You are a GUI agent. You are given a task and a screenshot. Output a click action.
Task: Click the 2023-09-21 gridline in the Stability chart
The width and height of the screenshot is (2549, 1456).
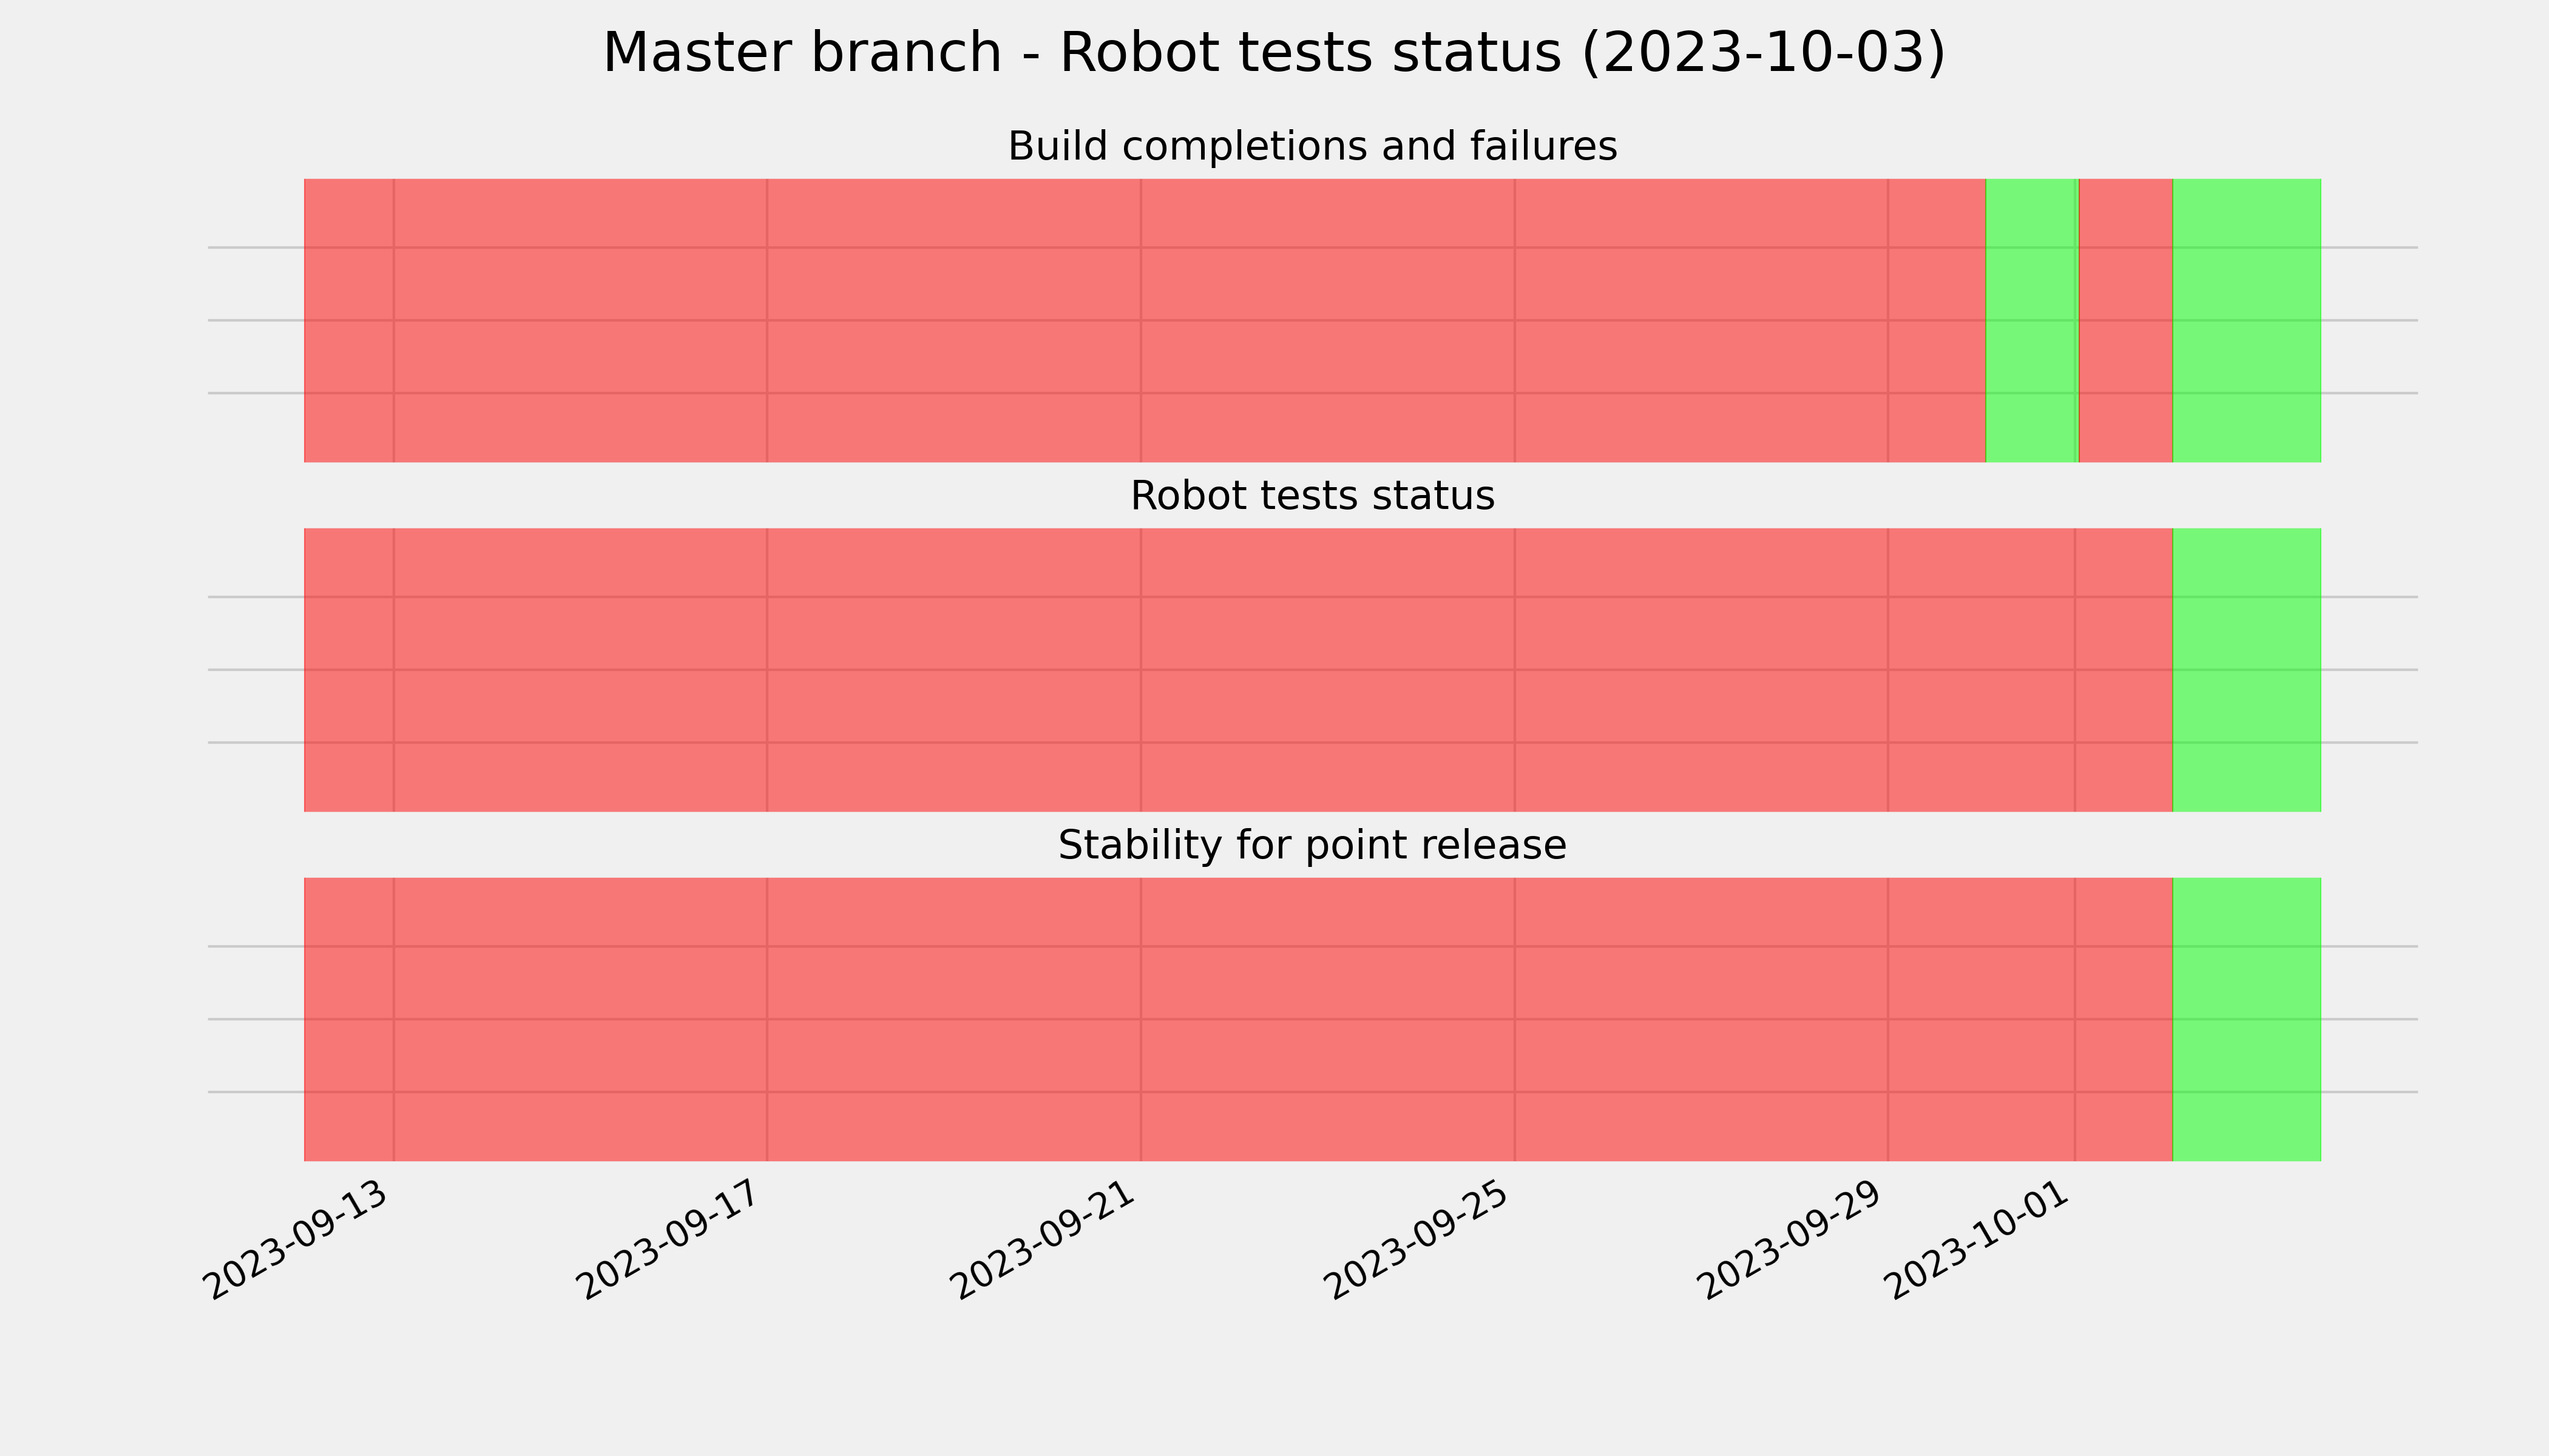(x=1140, y=1019)
